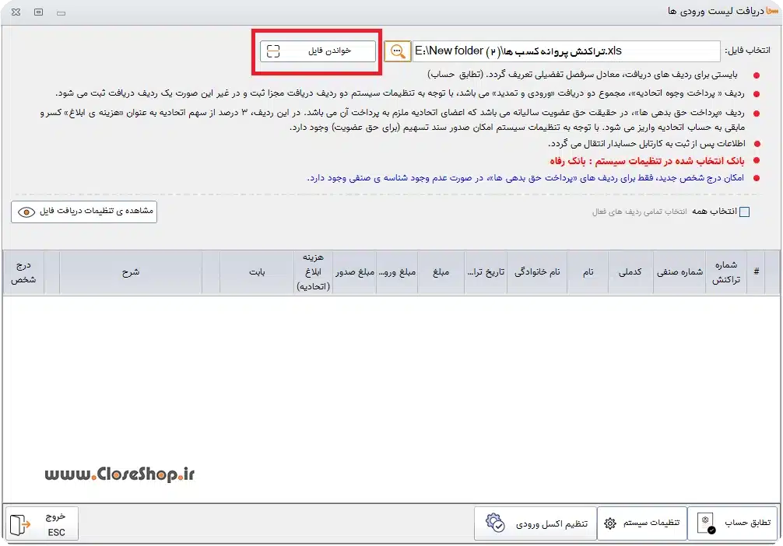
Task: Click the خروج ESC exit button
Action: (42, 523)
